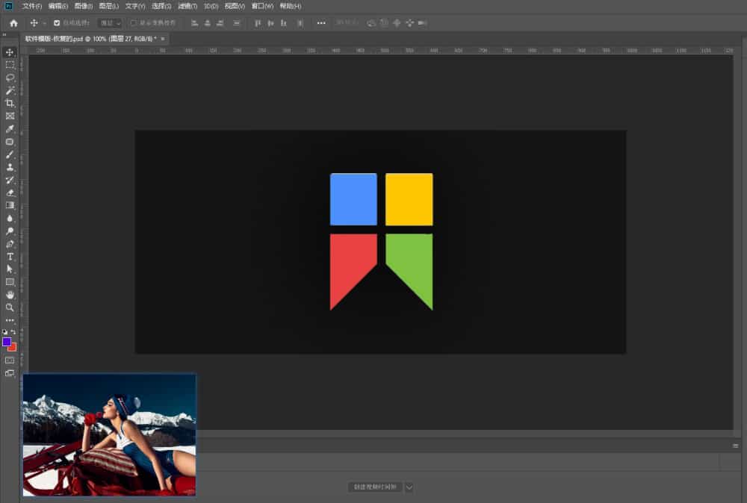This screenshot has width=747, height=503.
Task: Select the Zoom tool
Action: [x=10, y=307]
